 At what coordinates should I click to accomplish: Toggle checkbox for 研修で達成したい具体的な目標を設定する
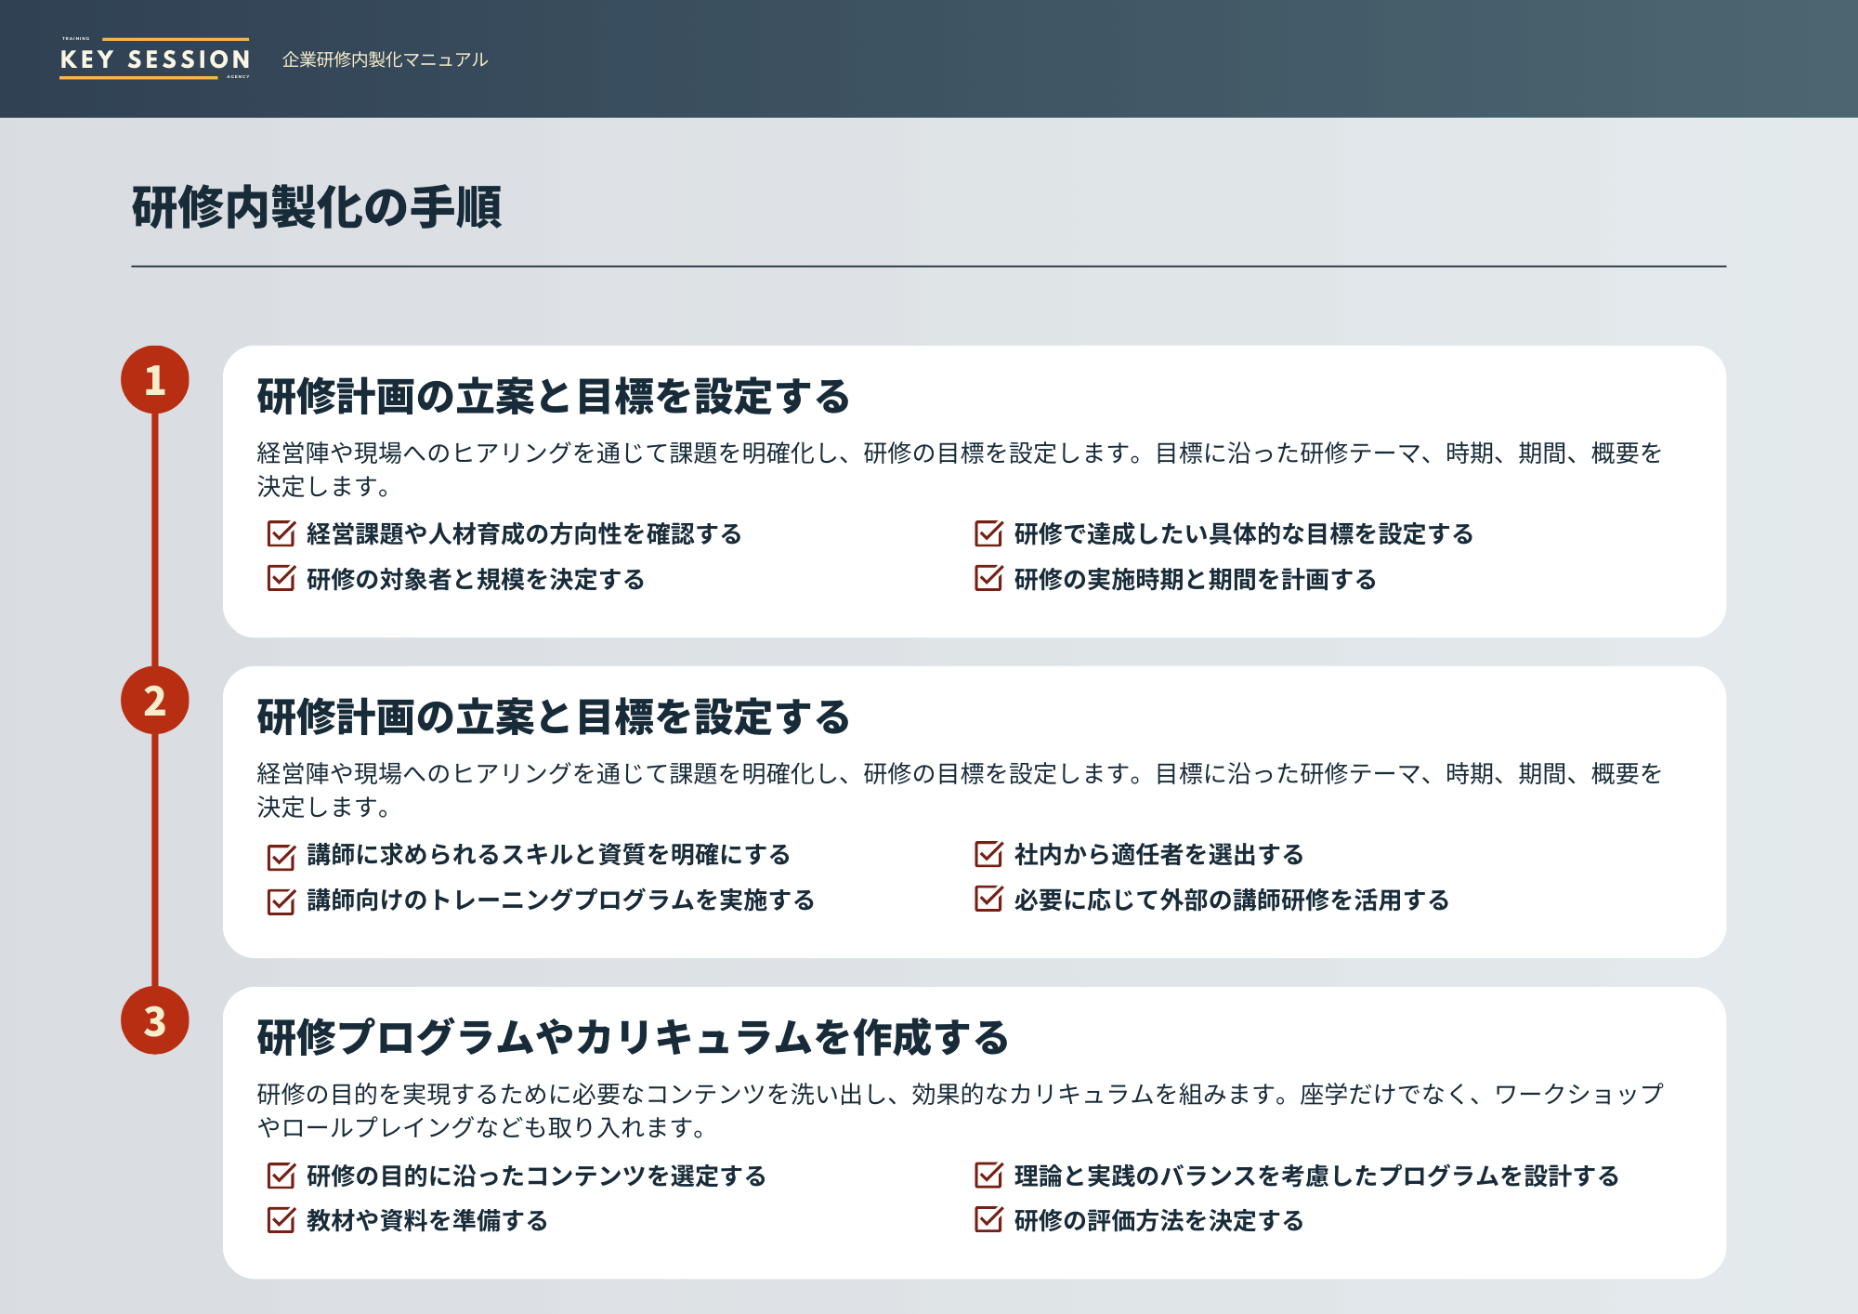coord(988,533)
